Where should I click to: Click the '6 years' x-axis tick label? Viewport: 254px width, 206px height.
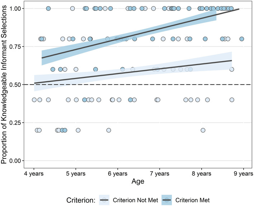118,174
